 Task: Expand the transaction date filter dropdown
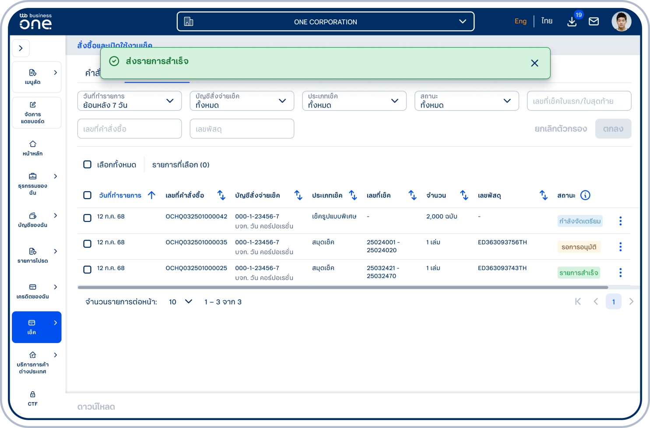(130, 101)
